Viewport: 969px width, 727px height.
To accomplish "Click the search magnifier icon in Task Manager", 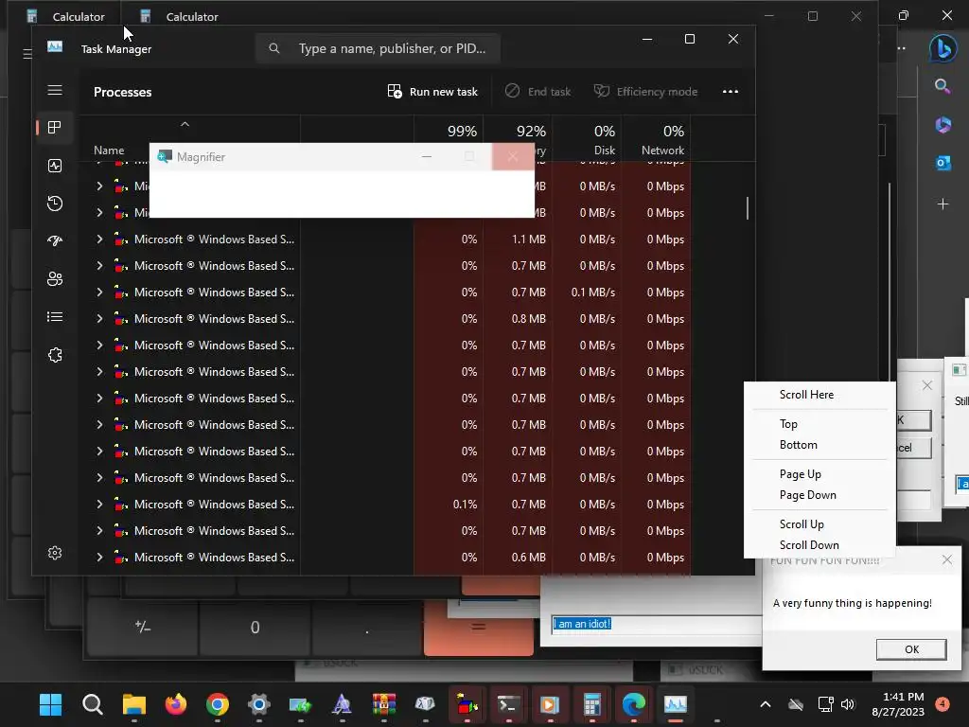I will (274, 48).
